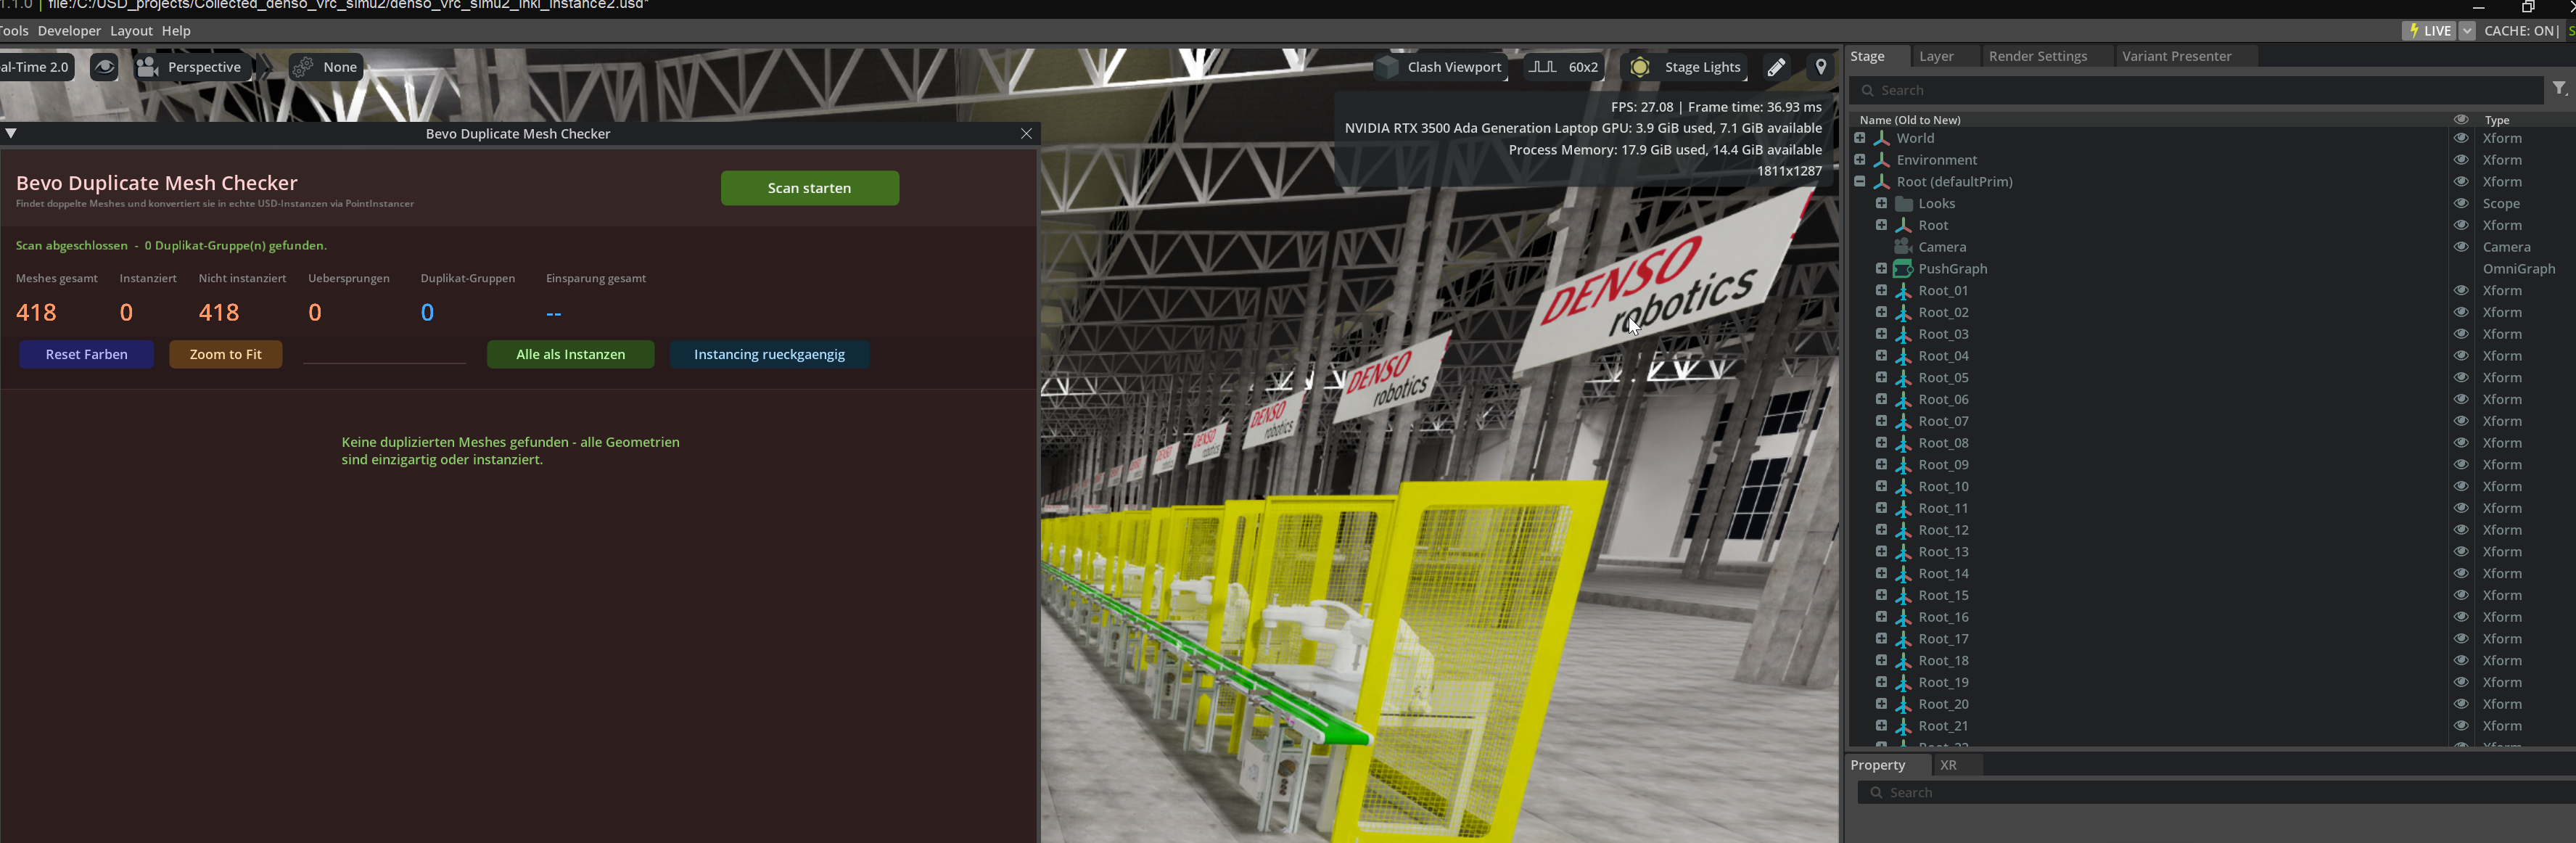Screen dimensions: 2576x843
Task: Click the Reset Farben button
Action: coord(87,354)
